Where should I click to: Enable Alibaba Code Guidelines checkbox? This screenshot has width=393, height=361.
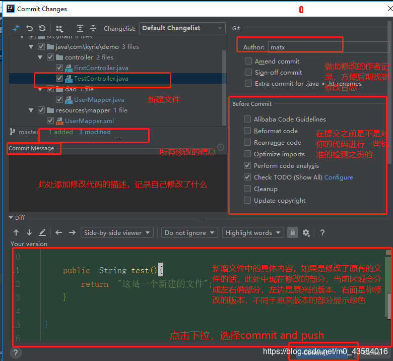[247, 119]
